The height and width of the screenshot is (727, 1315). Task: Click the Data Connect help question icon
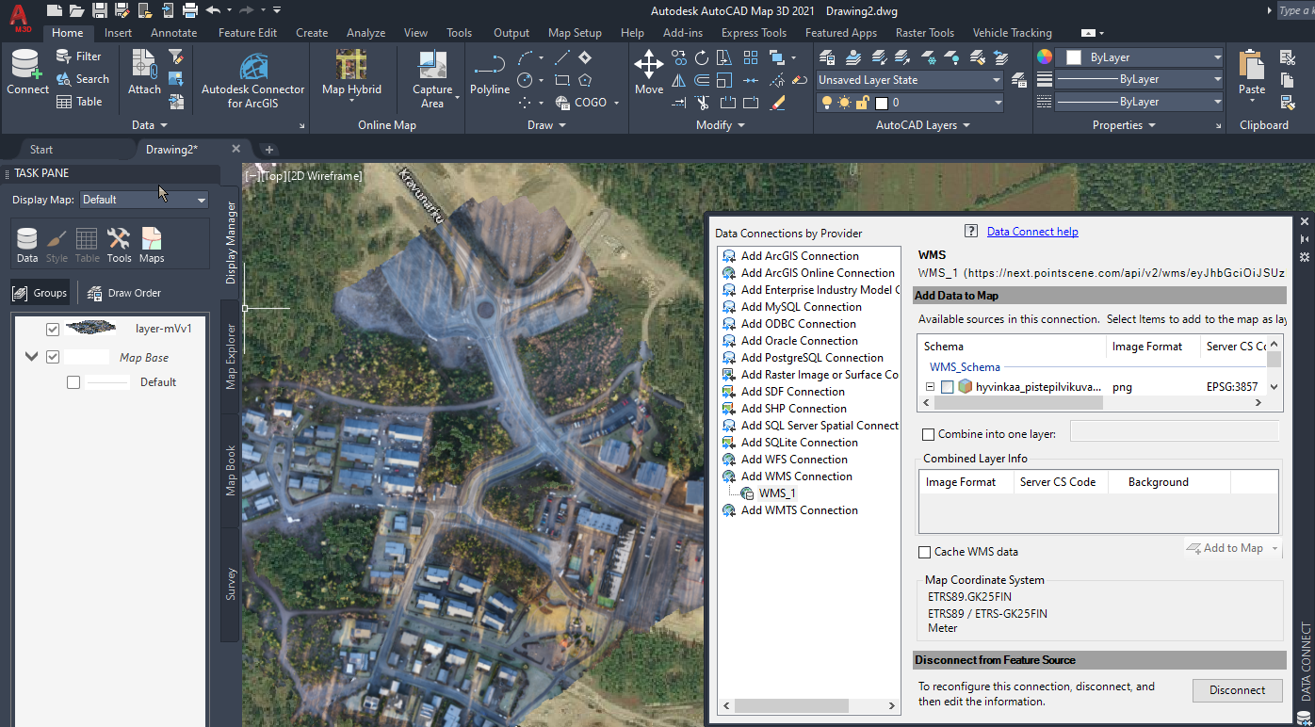pos(971,232)
